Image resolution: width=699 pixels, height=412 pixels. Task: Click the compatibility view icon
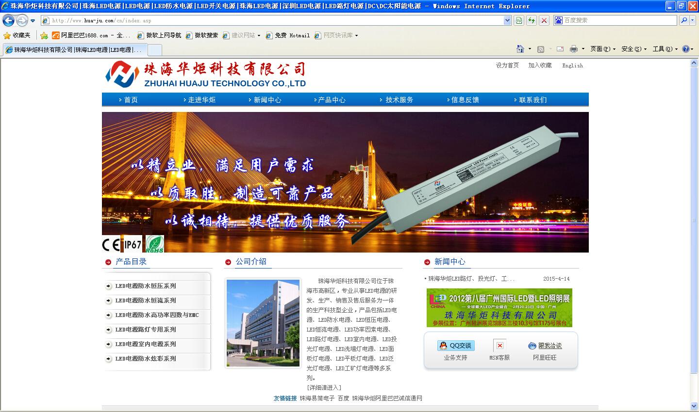[519, 20]
